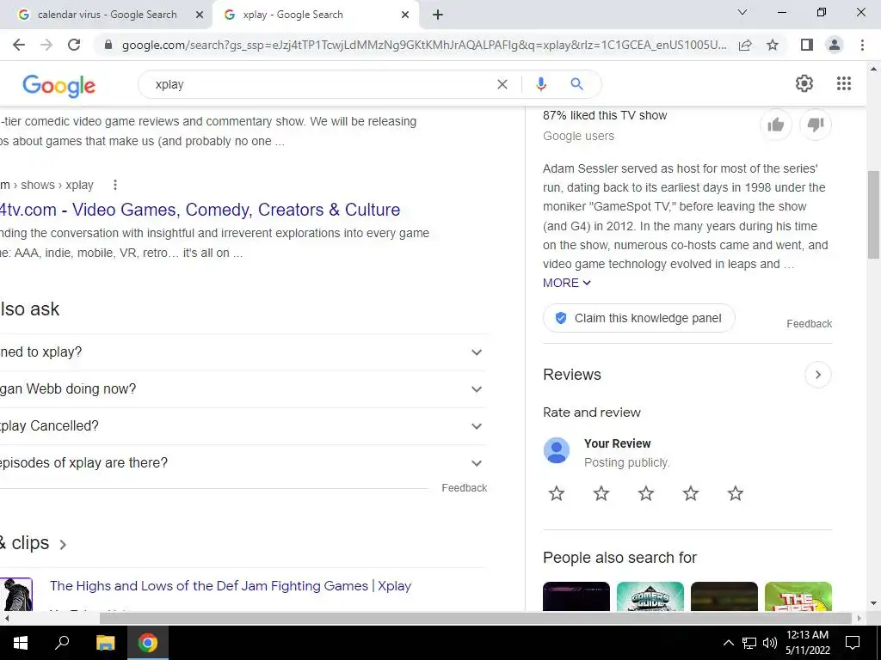Open the first People also search thumbnail
Viewport: 881px width, 660px height.
coord(576,596)
